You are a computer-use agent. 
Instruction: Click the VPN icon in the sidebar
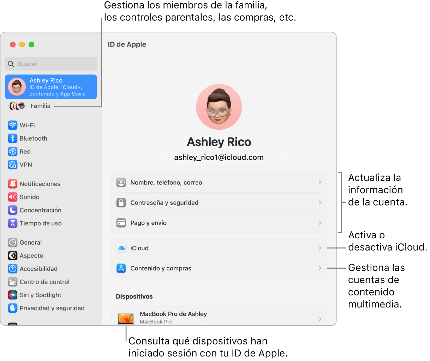pos(13,165)
